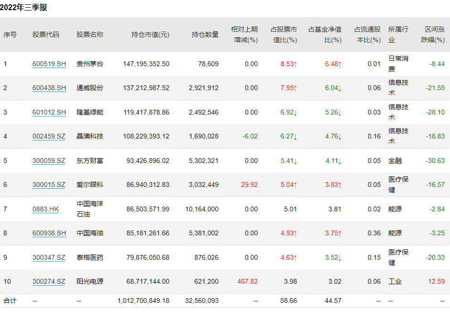Open stock code 300015.SZ for 爱尔眼科

pyautogui.click(x=49, y=185)
